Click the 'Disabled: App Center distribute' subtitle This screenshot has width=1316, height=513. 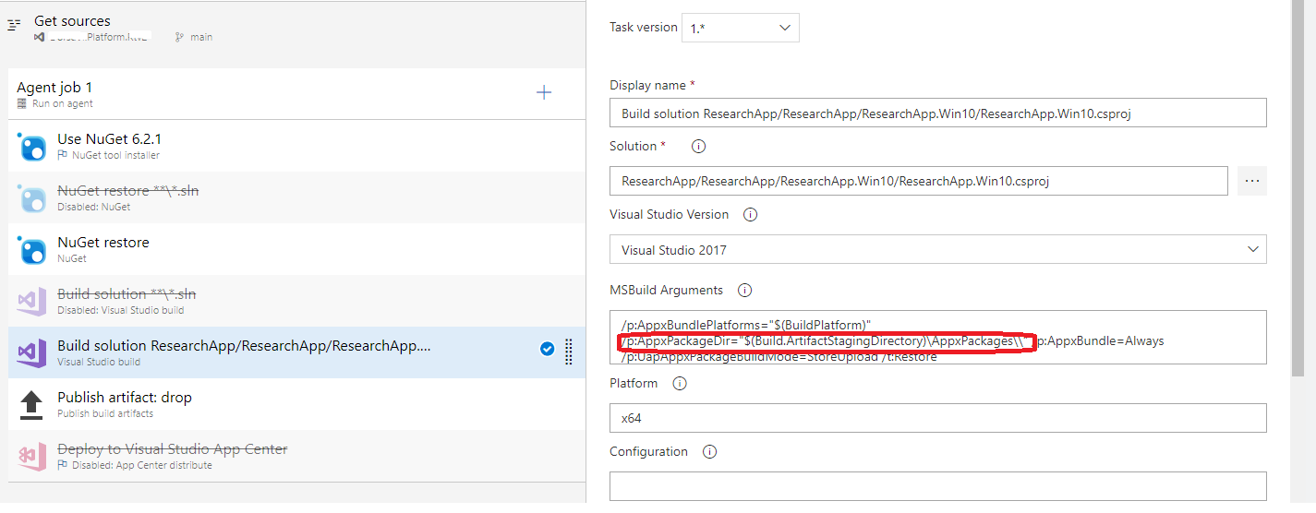click(141, 465)
